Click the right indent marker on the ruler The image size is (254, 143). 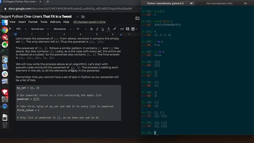(x=121, y=35)
